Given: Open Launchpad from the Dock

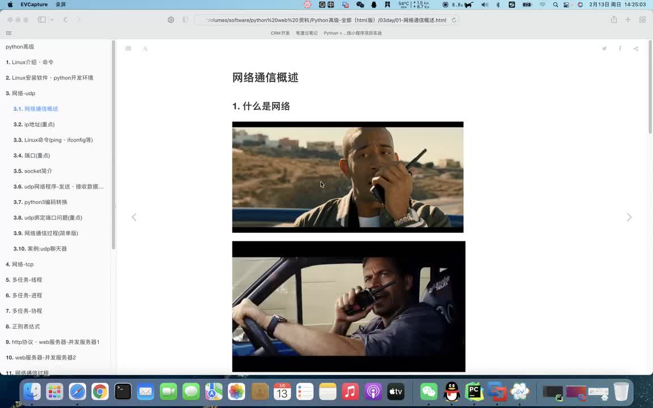Looking at the screenshot, I should coord(54,392).
